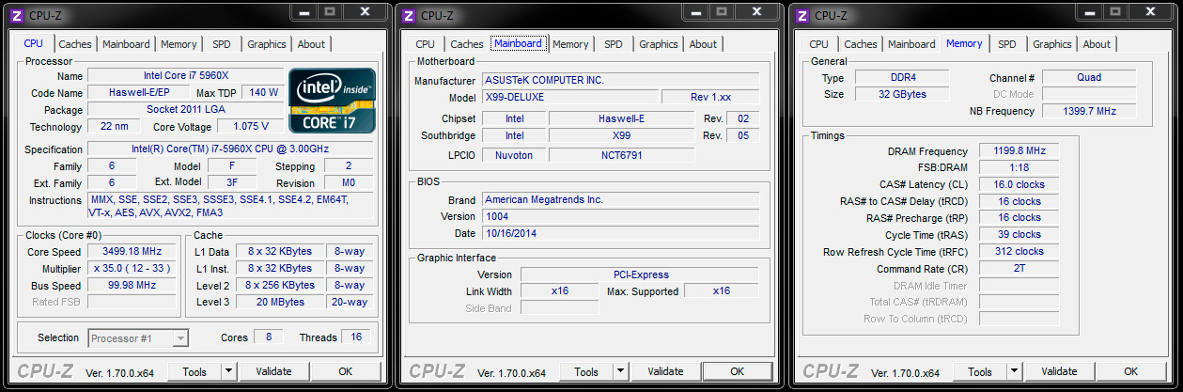Click the DRAM Frequency value 1199.8 MHz
The height and width of the screenshot is (392, 1183).
(1019, 150)
